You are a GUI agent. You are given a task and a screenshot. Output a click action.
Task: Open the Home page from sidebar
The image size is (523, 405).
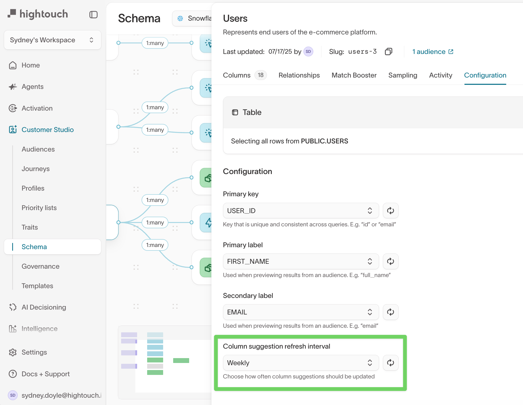pos(30,65)
